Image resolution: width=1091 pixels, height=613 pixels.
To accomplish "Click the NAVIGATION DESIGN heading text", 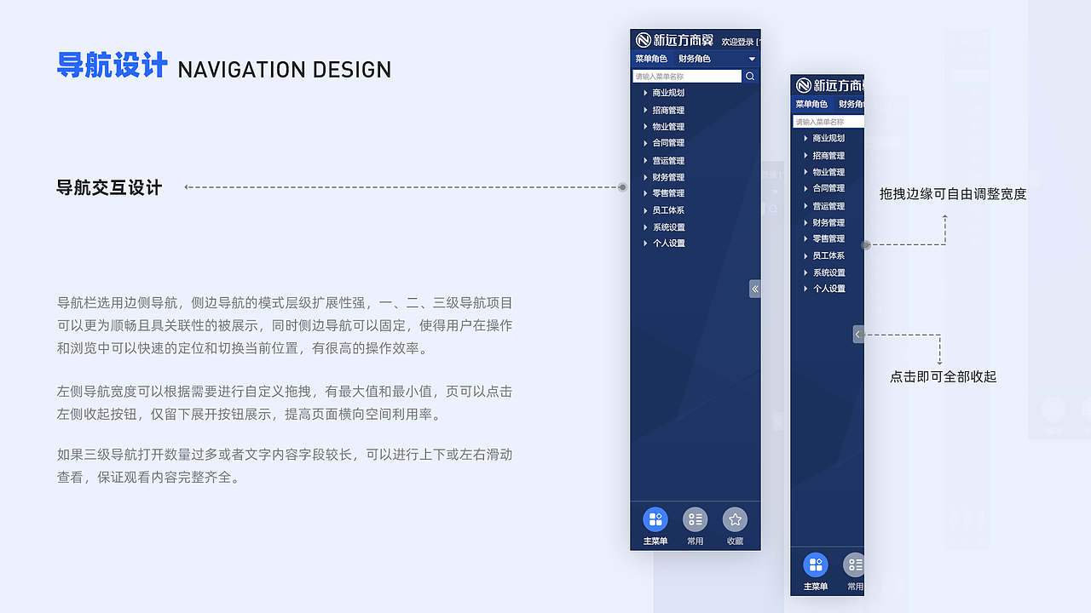I will point(285,70).
